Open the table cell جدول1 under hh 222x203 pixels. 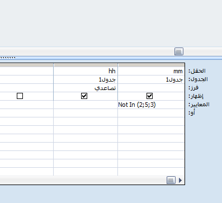86,79
